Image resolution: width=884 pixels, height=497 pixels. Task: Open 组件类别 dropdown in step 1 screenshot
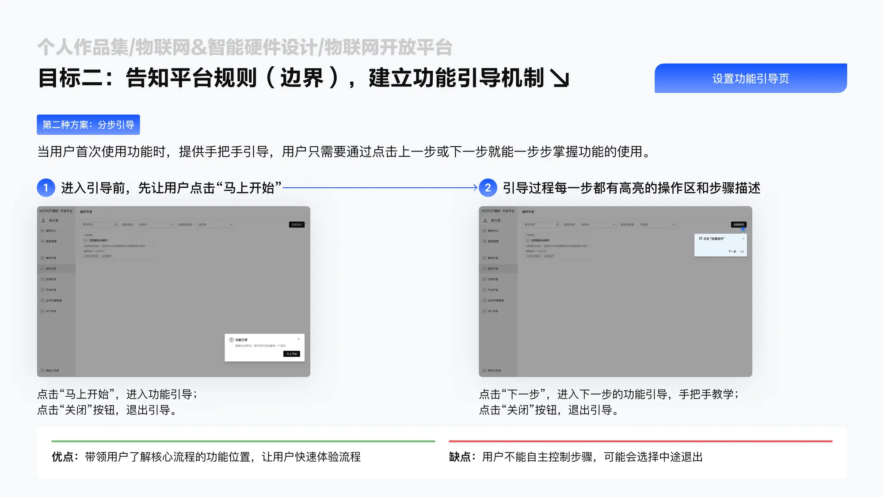point(156,225)
